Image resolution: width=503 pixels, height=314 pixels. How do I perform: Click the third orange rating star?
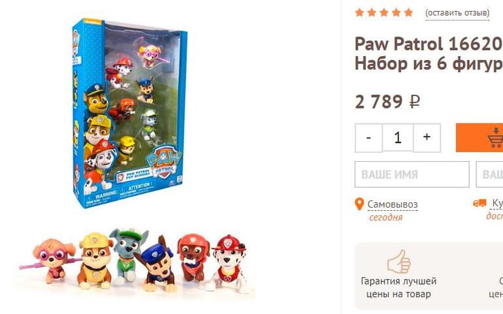tap(384, 12)
